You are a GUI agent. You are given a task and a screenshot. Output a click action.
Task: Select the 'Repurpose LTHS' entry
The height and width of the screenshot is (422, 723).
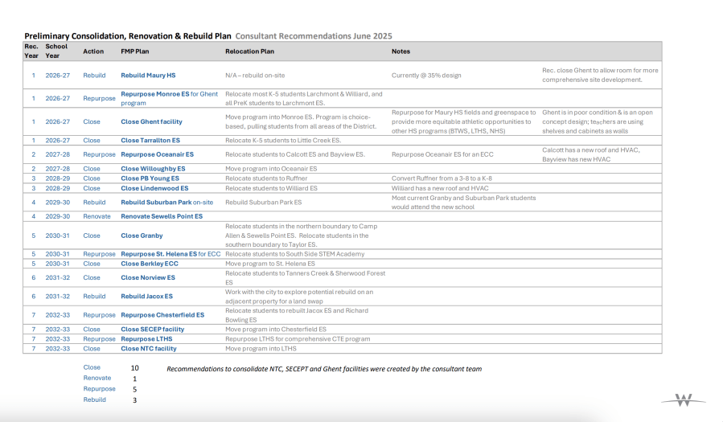[146, 339]
